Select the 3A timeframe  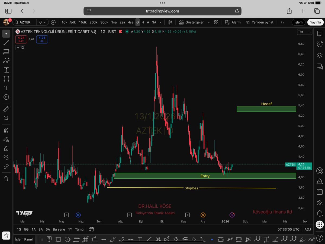click(x=154, y=22)
